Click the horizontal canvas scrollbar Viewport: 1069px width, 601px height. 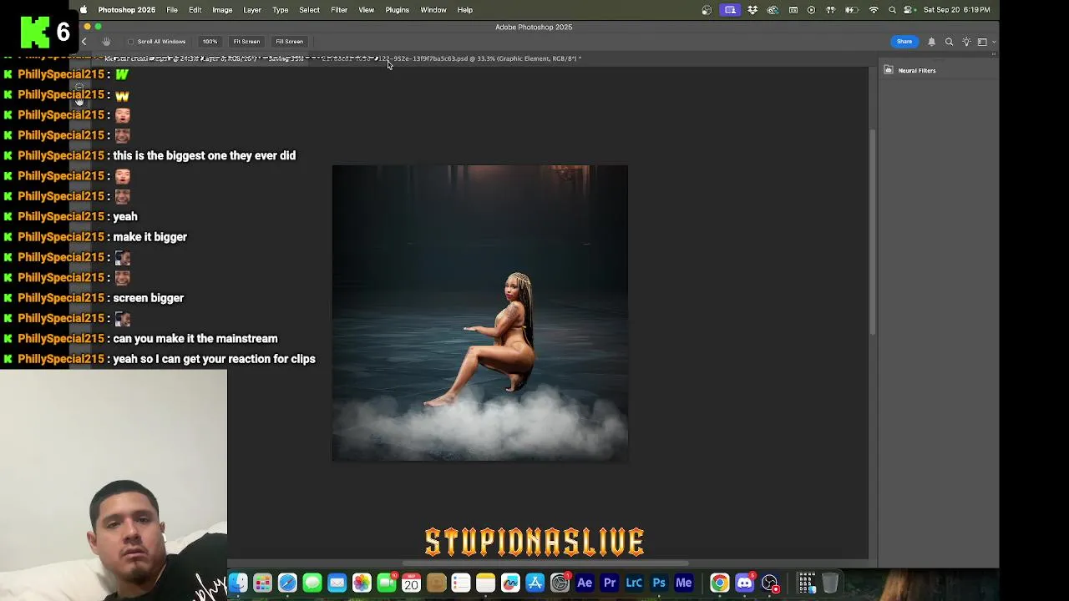[545, 563]
